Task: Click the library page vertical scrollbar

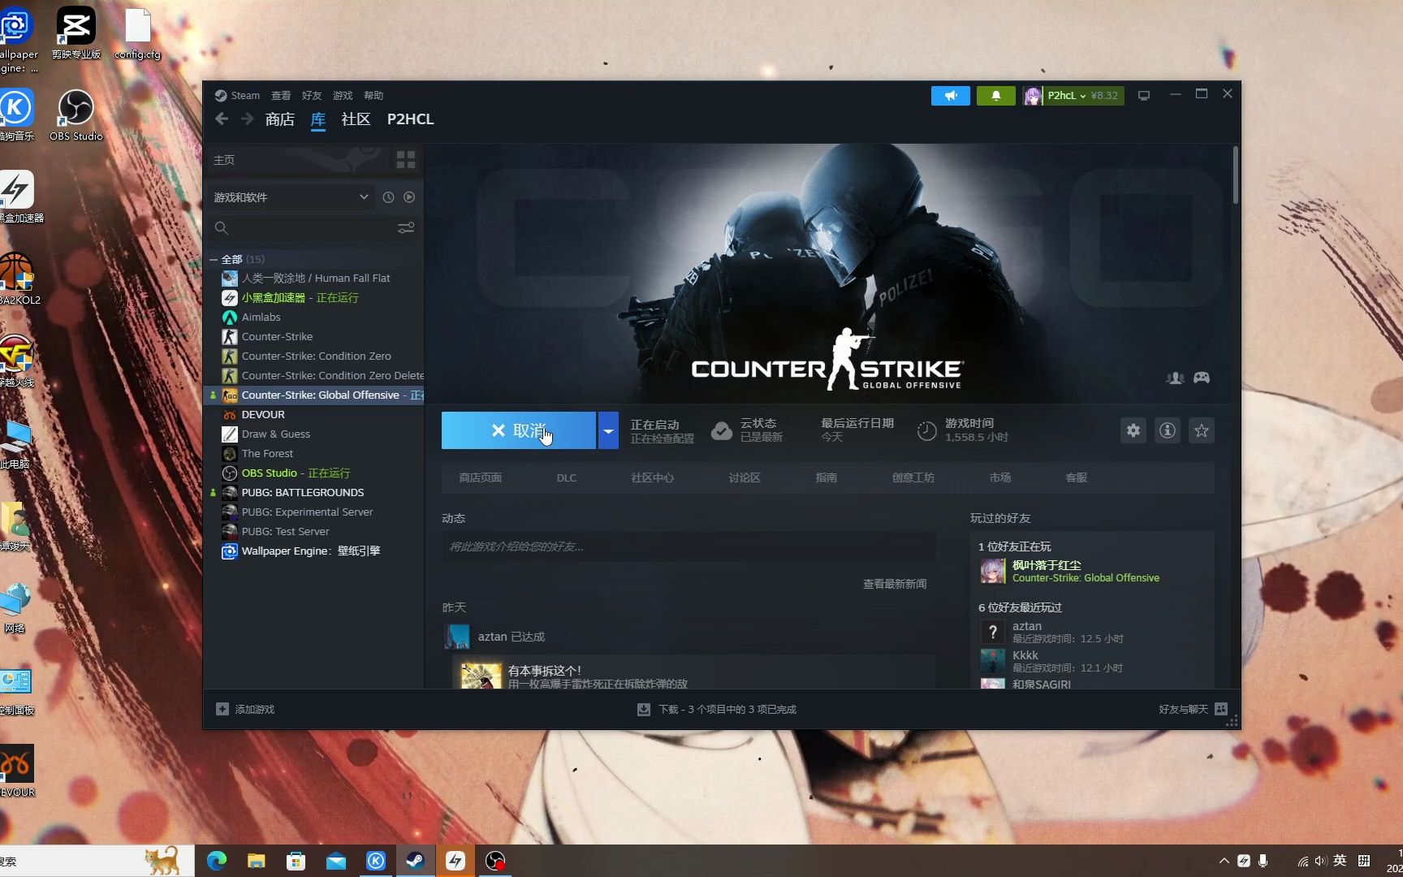Action: coord(1235,175)
